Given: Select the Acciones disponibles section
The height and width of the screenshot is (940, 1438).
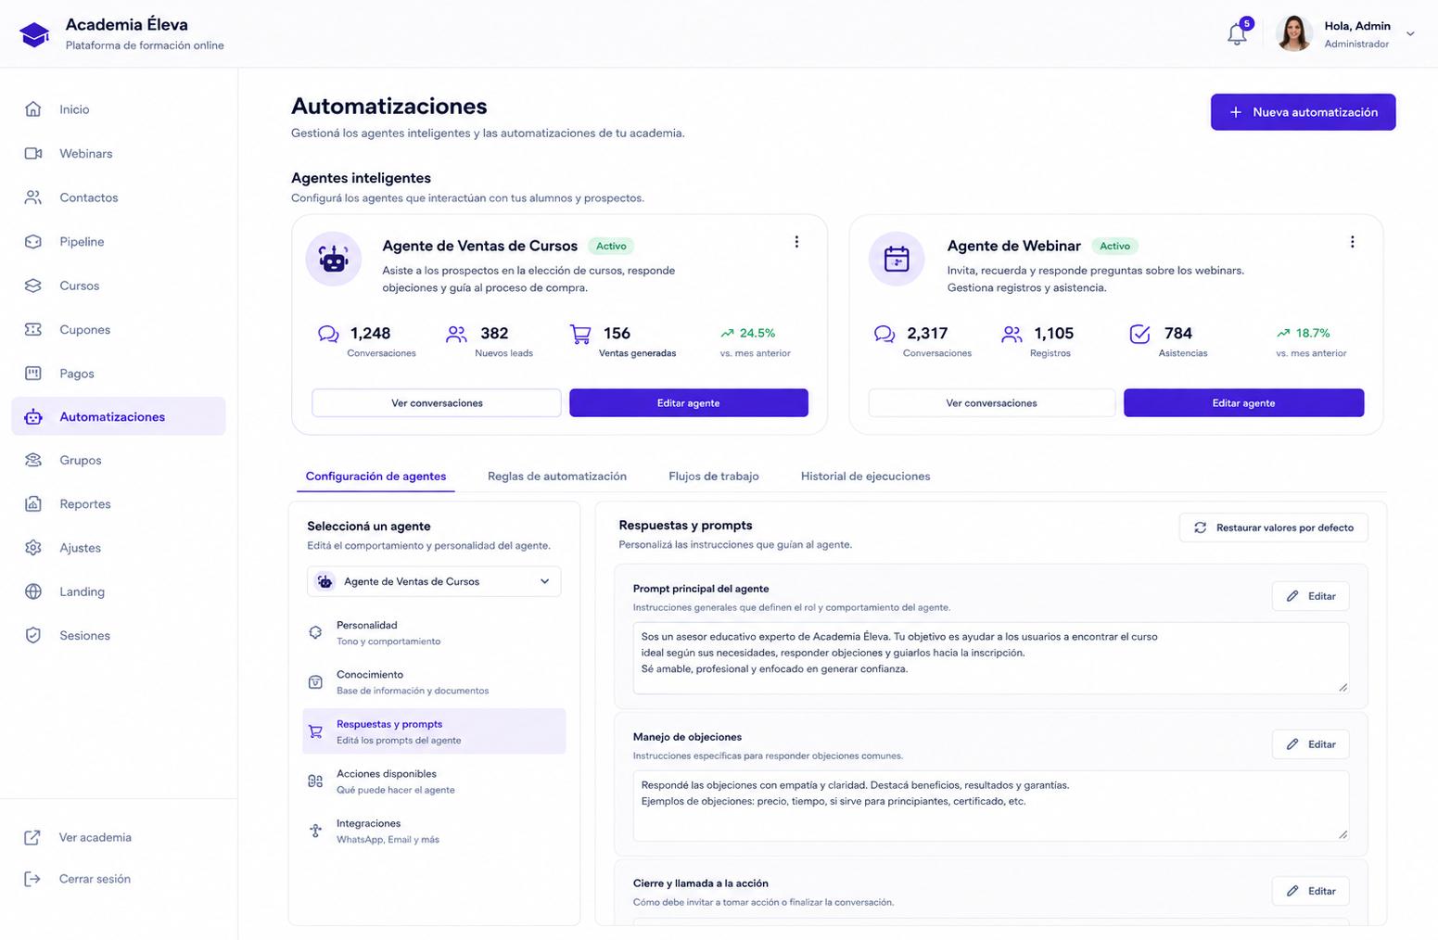Looking at the screenshot, I should click(434, 781).
